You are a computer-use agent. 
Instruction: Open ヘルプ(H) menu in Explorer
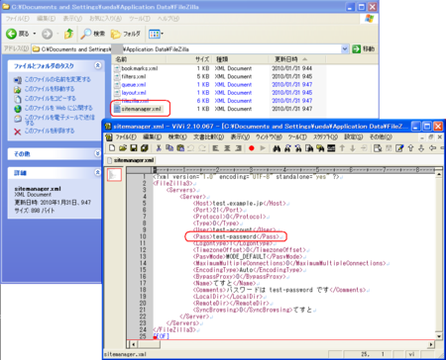click(x=168, y=19)
